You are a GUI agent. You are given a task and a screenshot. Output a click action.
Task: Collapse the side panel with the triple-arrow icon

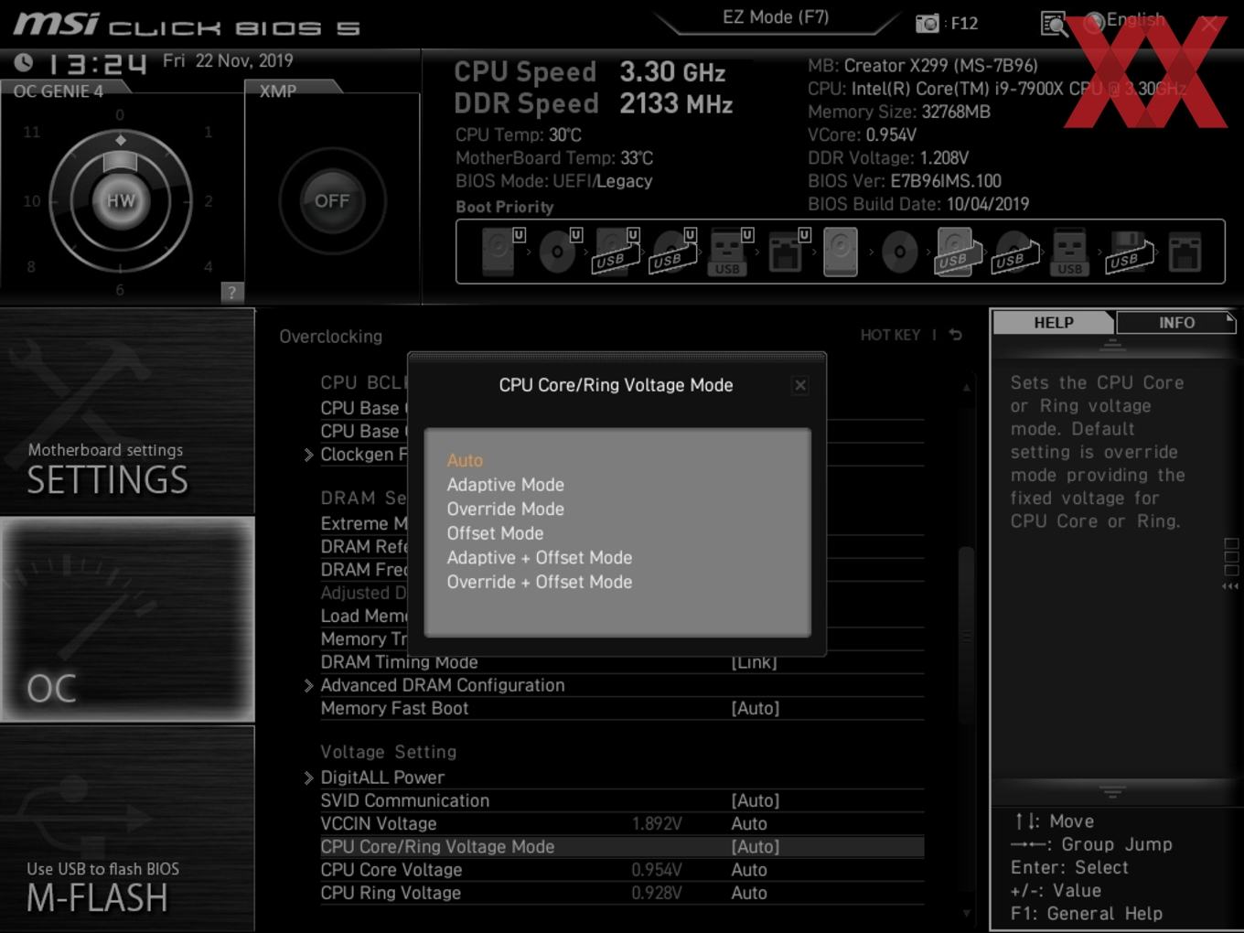tap(1230, 586)
